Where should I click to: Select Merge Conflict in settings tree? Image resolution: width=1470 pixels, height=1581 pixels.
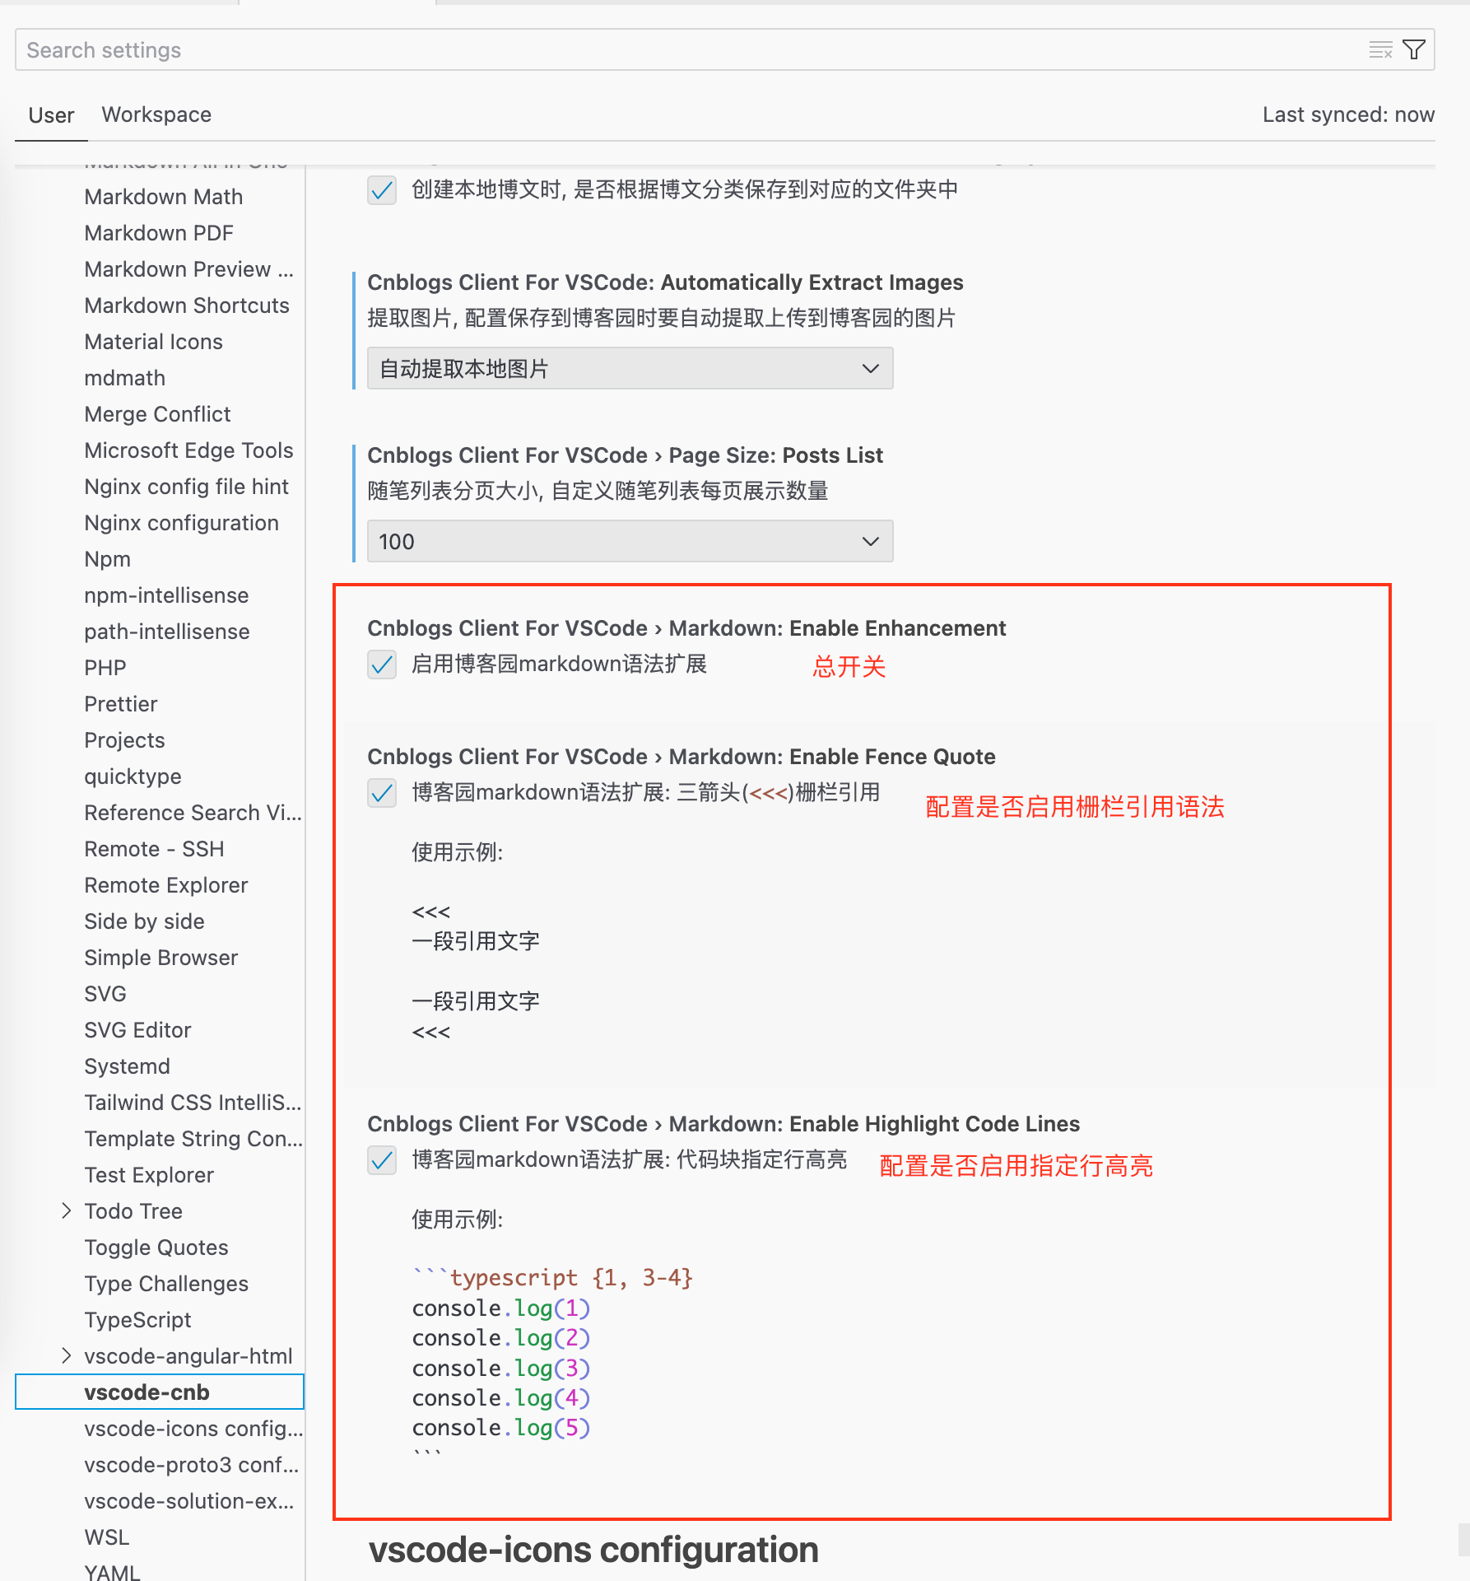[157, 414]
